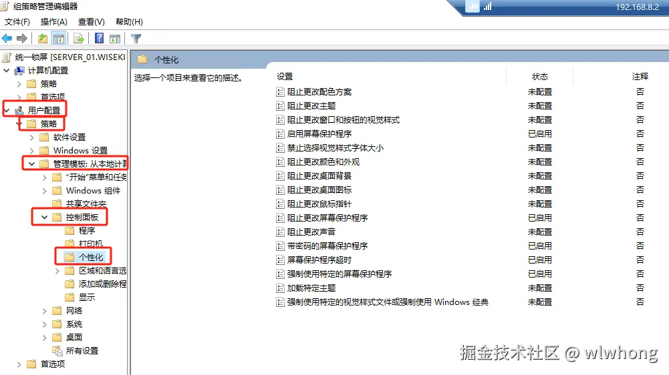The height and width of the screenshot is (375, 669).
Task: Click the Filter funnel toolbar icon
Action: click(136, 39)
